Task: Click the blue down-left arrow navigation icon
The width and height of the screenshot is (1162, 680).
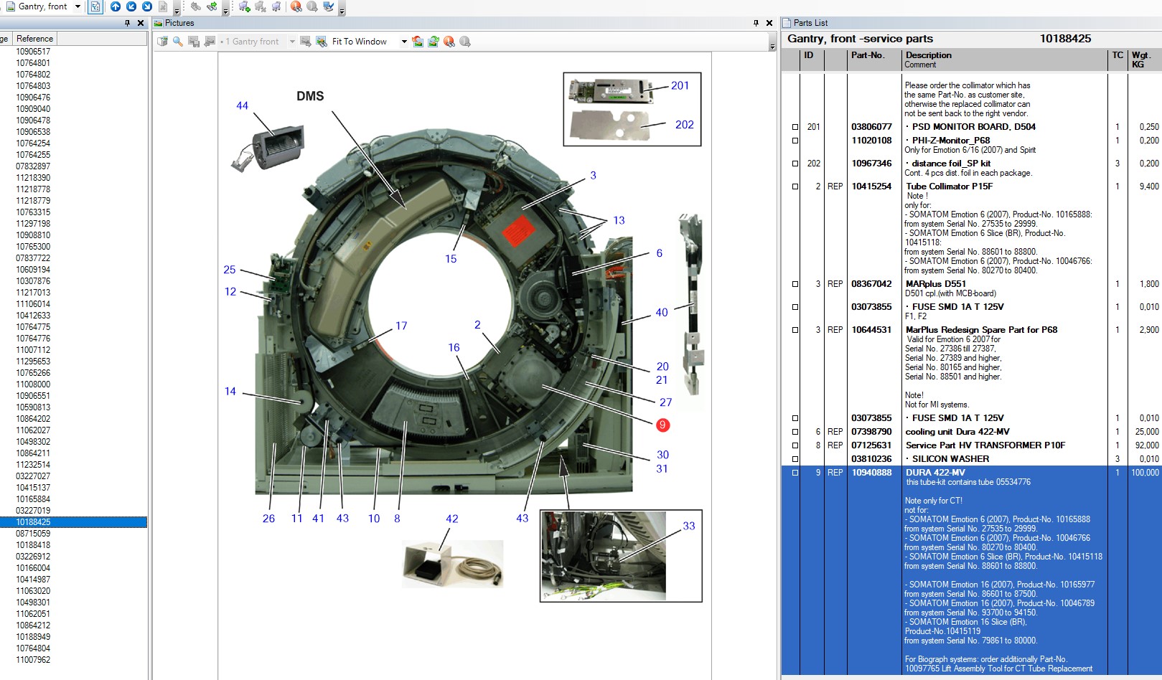Action: point(131,6)
